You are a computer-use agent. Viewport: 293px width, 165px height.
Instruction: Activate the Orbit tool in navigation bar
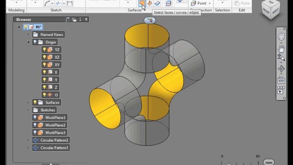tap(281, 69)
